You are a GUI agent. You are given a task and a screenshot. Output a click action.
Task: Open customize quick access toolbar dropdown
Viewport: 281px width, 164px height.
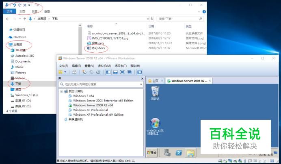[29, 5]
